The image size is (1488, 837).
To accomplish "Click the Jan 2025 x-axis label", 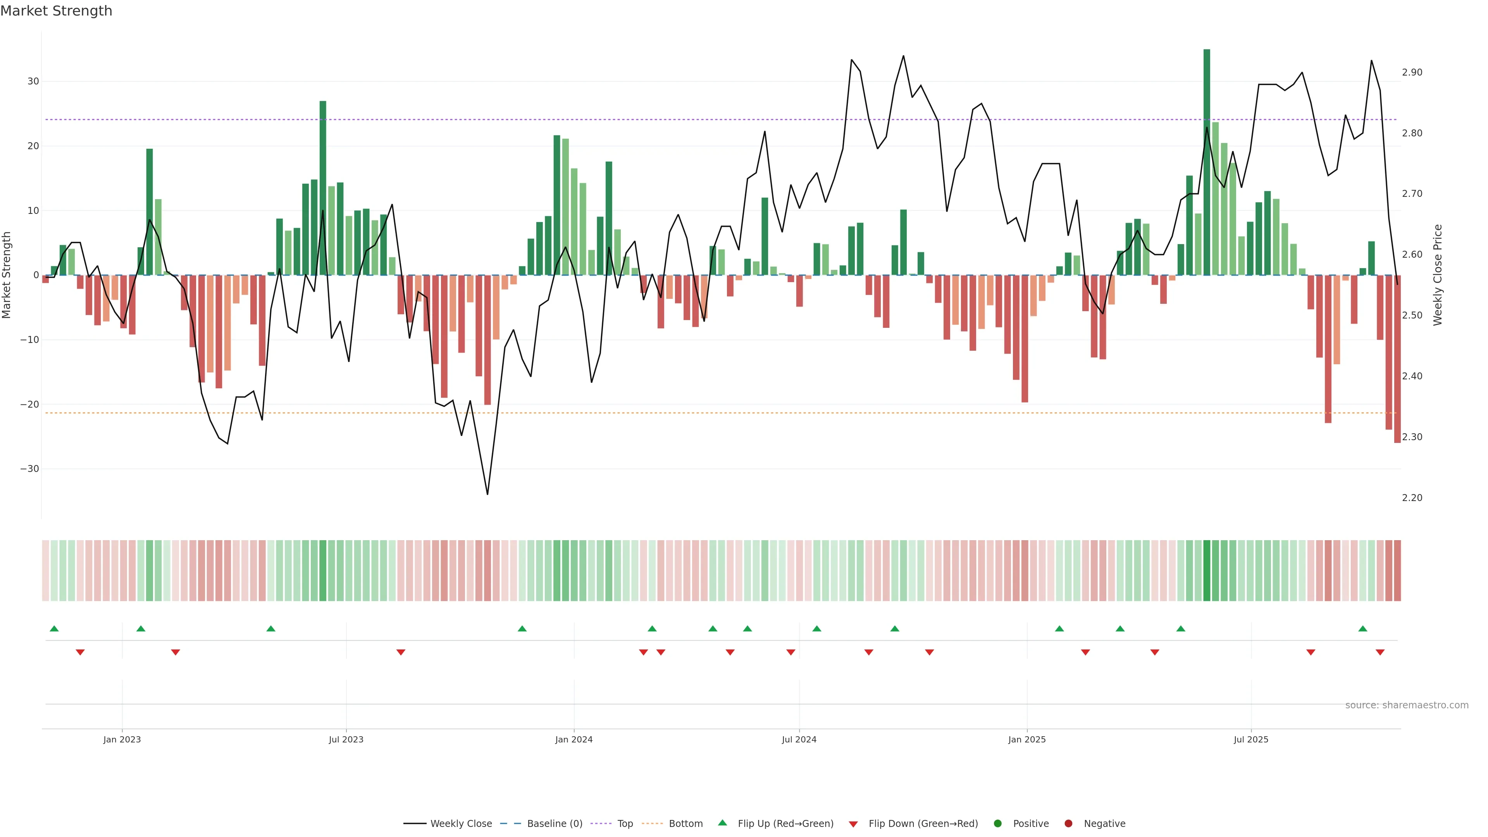I will tap(1027, 739).
